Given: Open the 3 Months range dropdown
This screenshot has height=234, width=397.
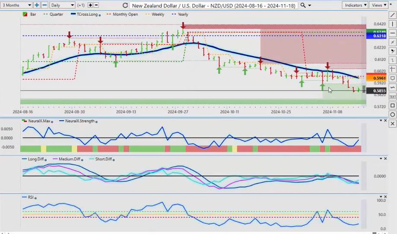Looking at the screenshot, I should pyautogui.click(x=16, y=5).
